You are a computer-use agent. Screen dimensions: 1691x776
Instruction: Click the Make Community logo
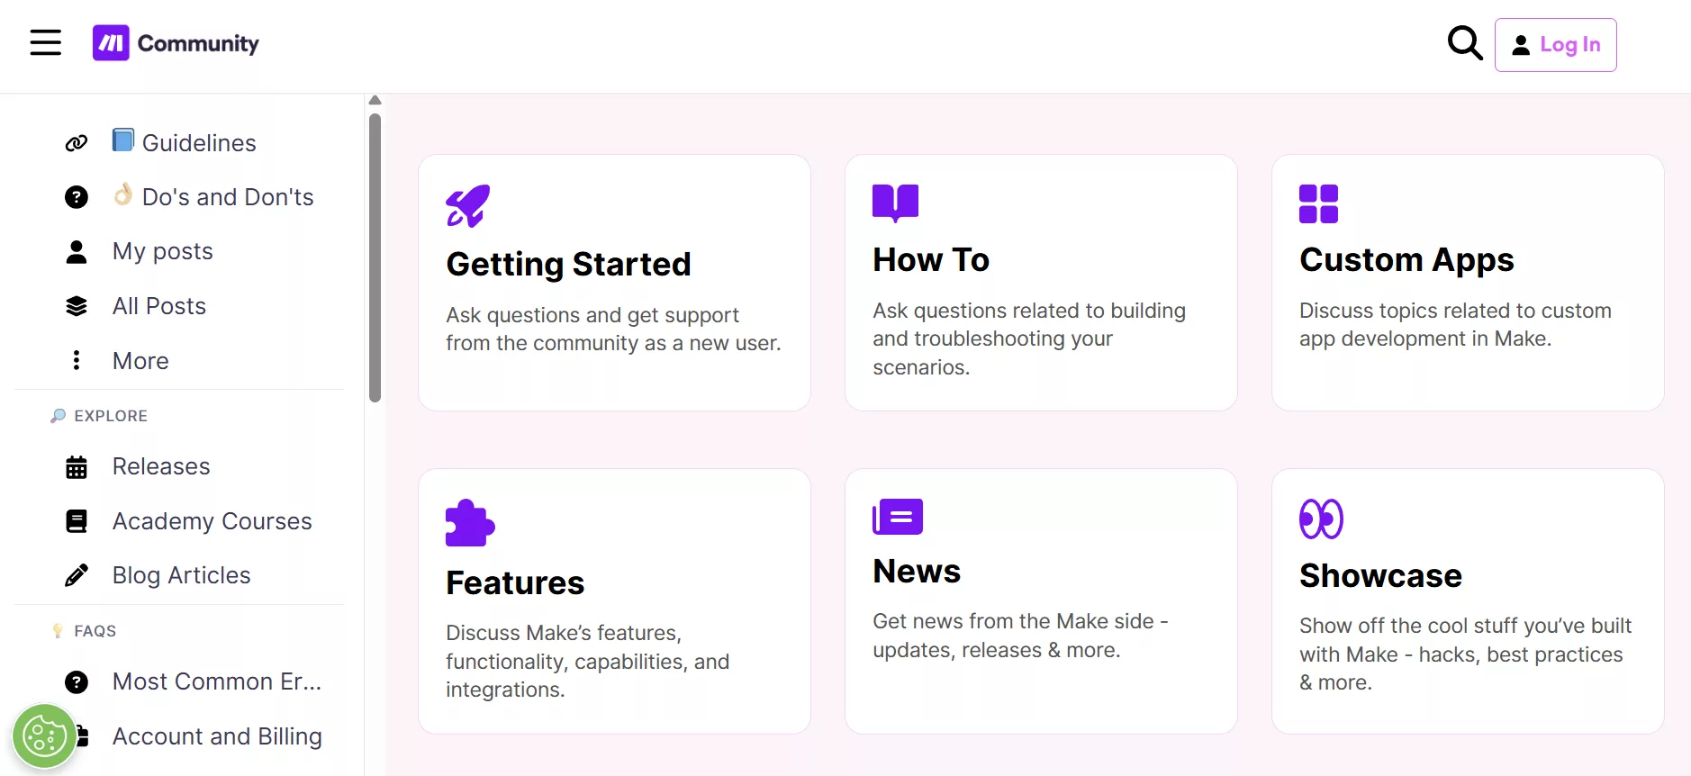pos(176,43)
